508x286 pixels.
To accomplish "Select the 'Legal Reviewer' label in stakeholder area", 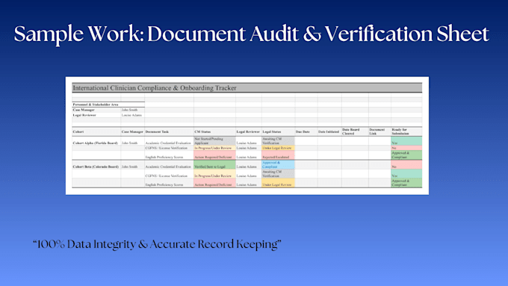I will coord(84,115).
